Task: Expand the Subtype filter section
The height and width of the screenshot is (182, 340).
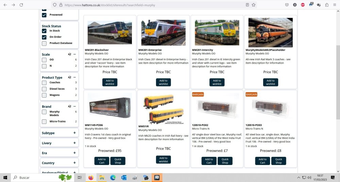Action: tap(74, 133)
